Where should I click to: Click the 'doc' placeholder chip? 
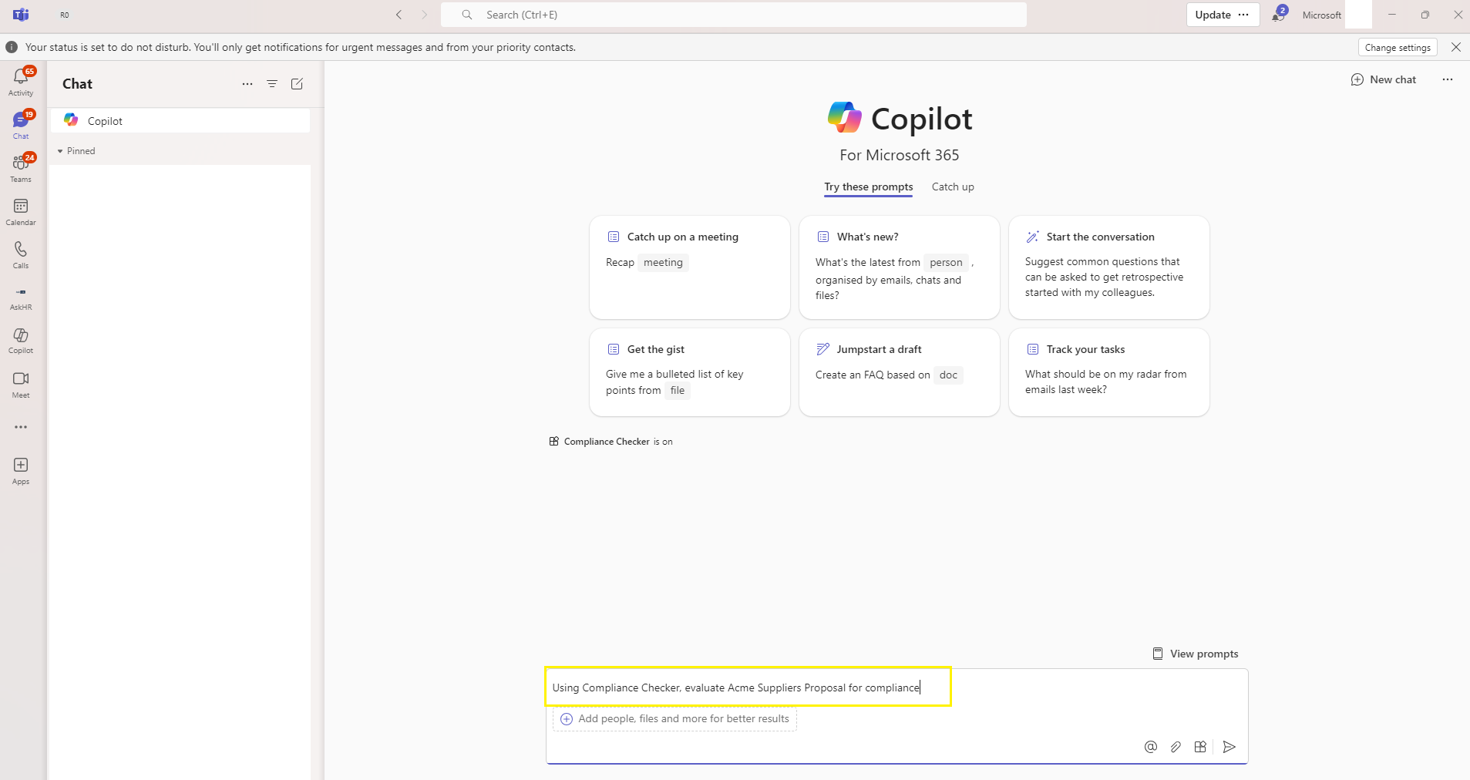point(948,375)
